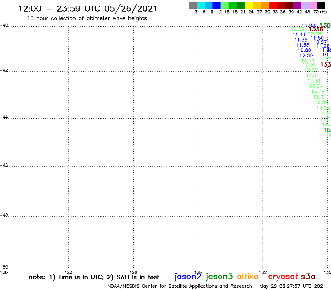Click the dark blue swatch above 12
331x290 pixels.
coord(216,5)
